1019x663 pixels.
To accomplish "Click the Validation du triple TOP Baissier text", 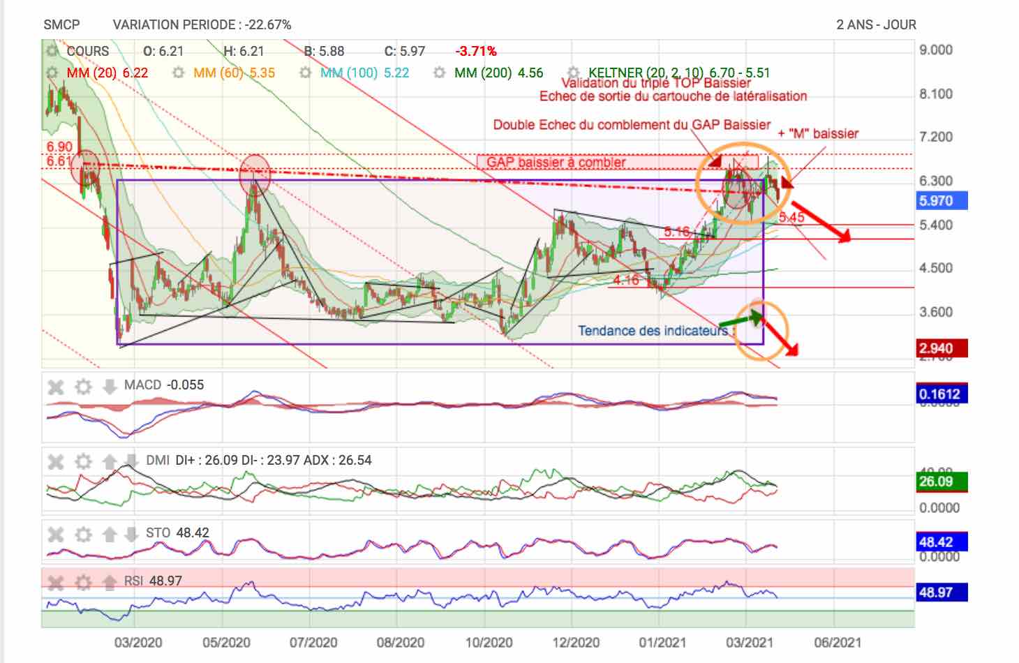I will coord(656,83).
